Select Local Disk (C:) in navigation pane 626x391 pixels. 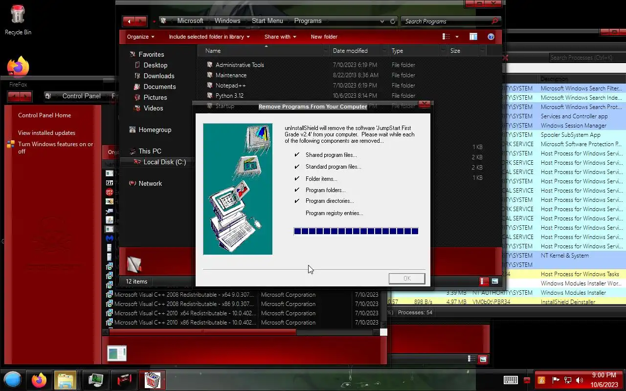[x=164, y=162]
